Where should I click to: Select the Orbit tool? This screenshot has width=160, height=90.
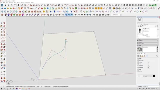(x=1, y=62)
